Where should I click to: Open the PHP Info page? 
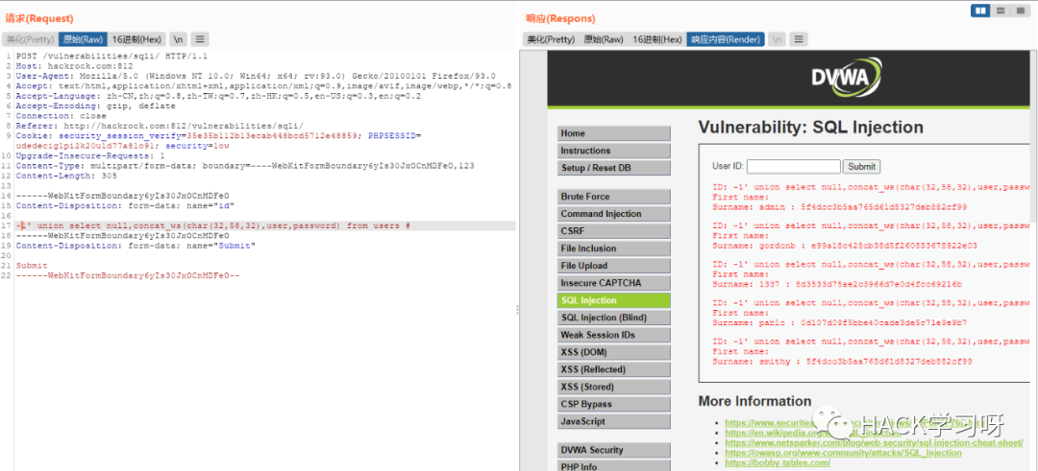(x=613, y=466)
